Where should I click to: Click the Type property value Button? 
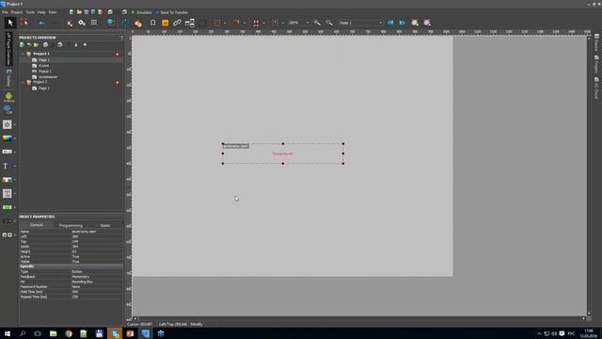tap(97, 272)
